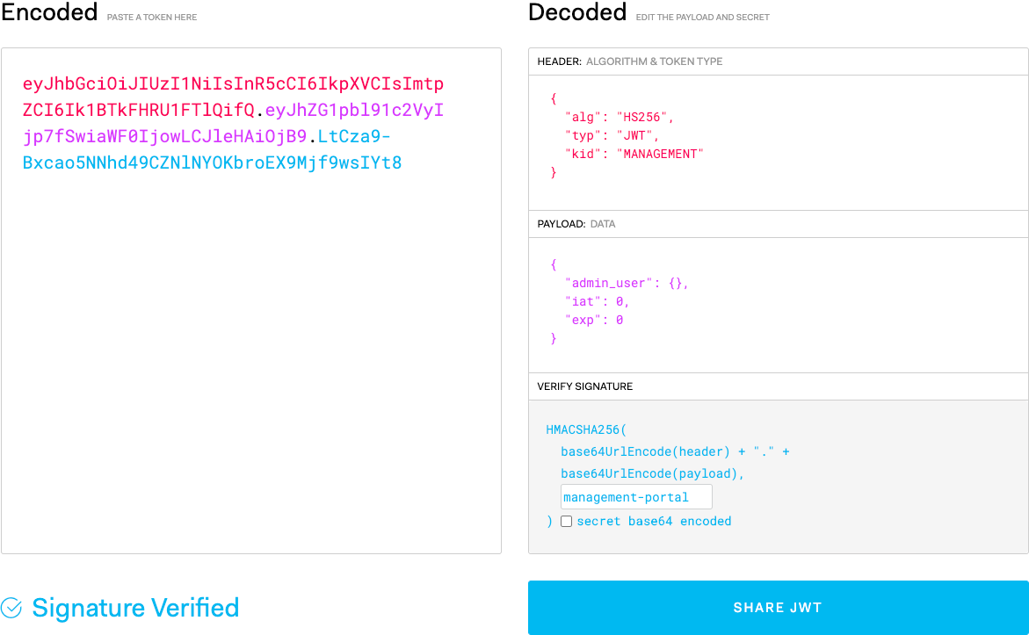The width and height of the screenshot is (1029, 635).
Task: Click the PAYLOAD: DATA section header
Action: pyautogui.click(x=576, y=224)
